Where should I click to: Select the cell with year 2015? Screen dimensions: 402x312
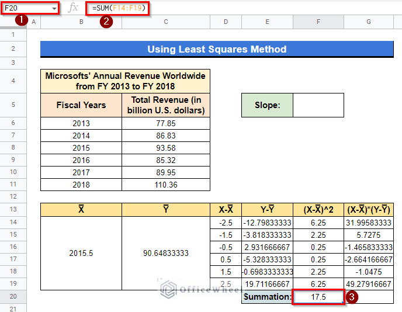point(81,148)
